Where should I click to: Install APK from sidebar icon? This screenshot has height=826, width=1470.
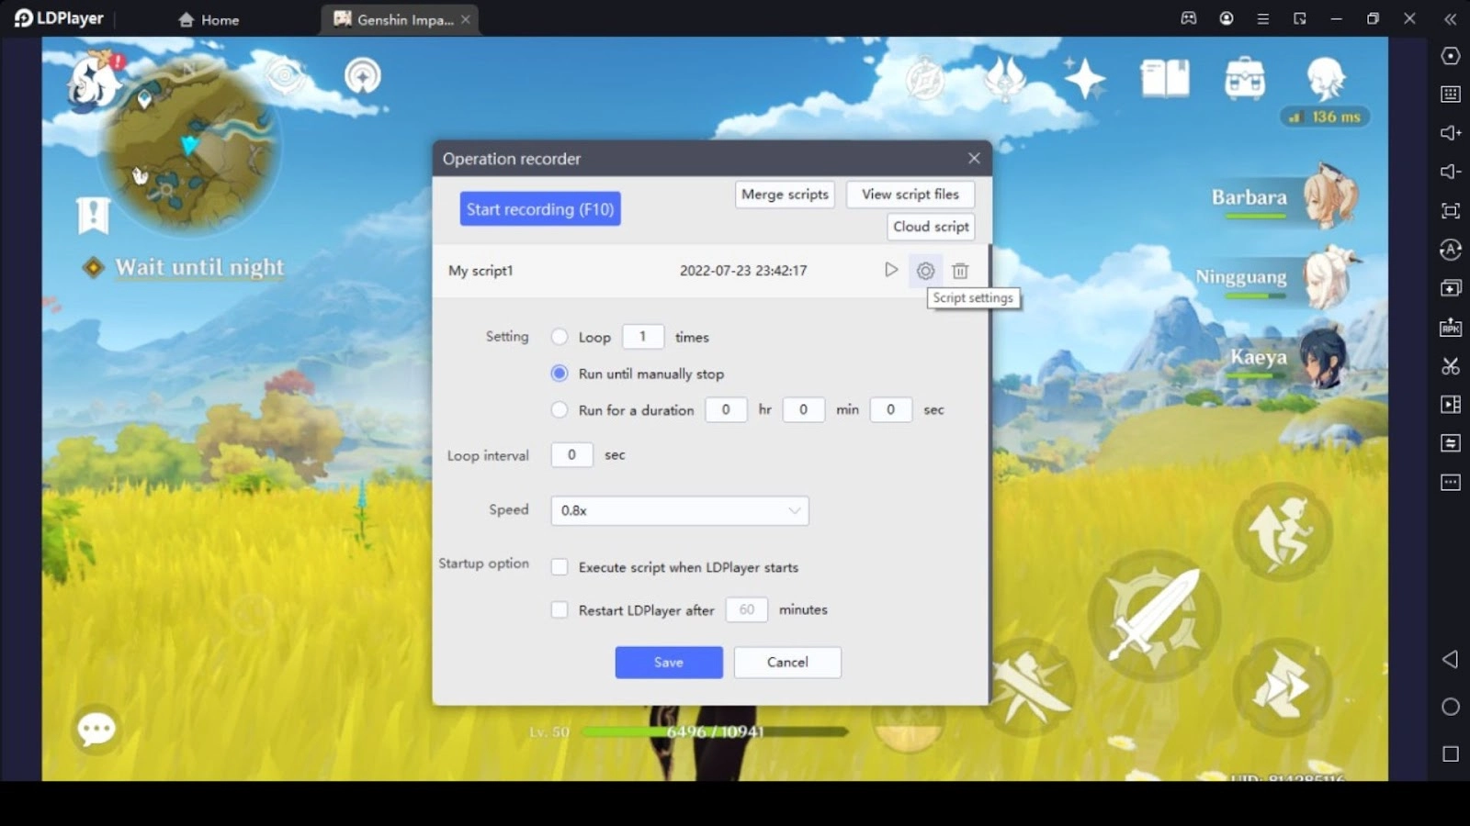click(x=1451, y=328)
